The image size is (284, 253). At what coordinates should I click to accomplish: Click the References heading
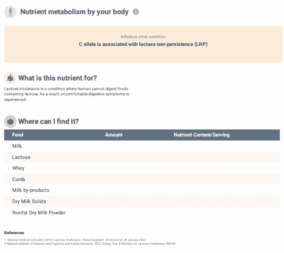14,233
